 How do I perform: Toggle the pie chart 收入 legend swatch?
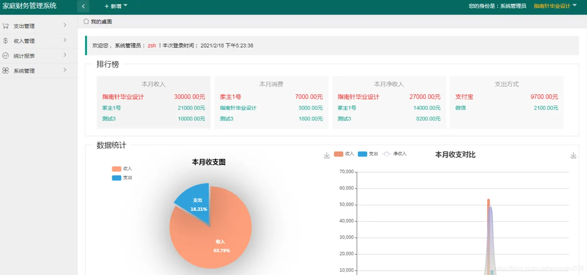coord(117,169)
